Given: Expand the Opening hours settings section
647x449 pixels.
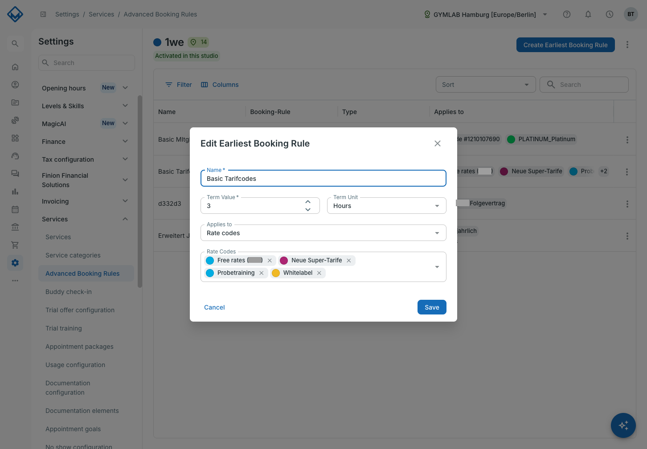Looking at the screenshot, I should point(125,88).
